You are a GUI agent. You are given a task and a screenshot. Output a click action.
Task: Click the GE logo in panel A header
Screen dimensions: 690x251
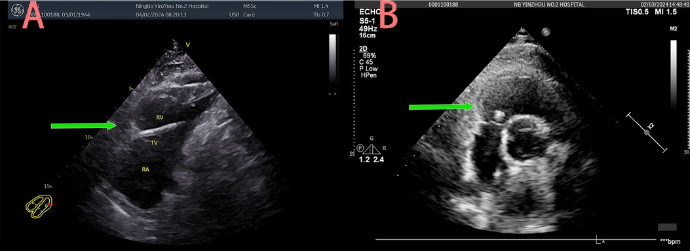tap(17, 10)
